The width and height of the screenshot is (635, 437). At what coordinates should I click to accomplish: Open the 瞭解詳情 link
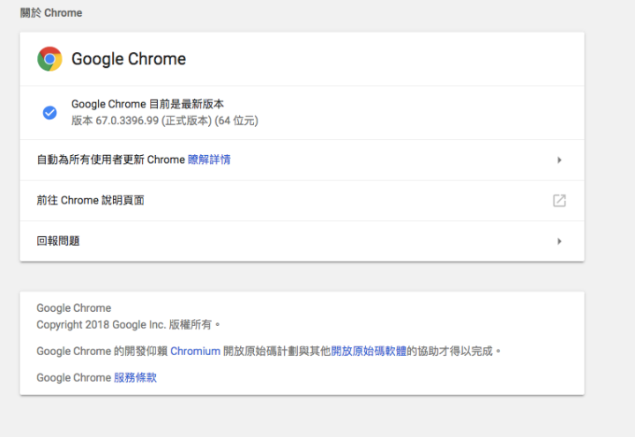209,159
